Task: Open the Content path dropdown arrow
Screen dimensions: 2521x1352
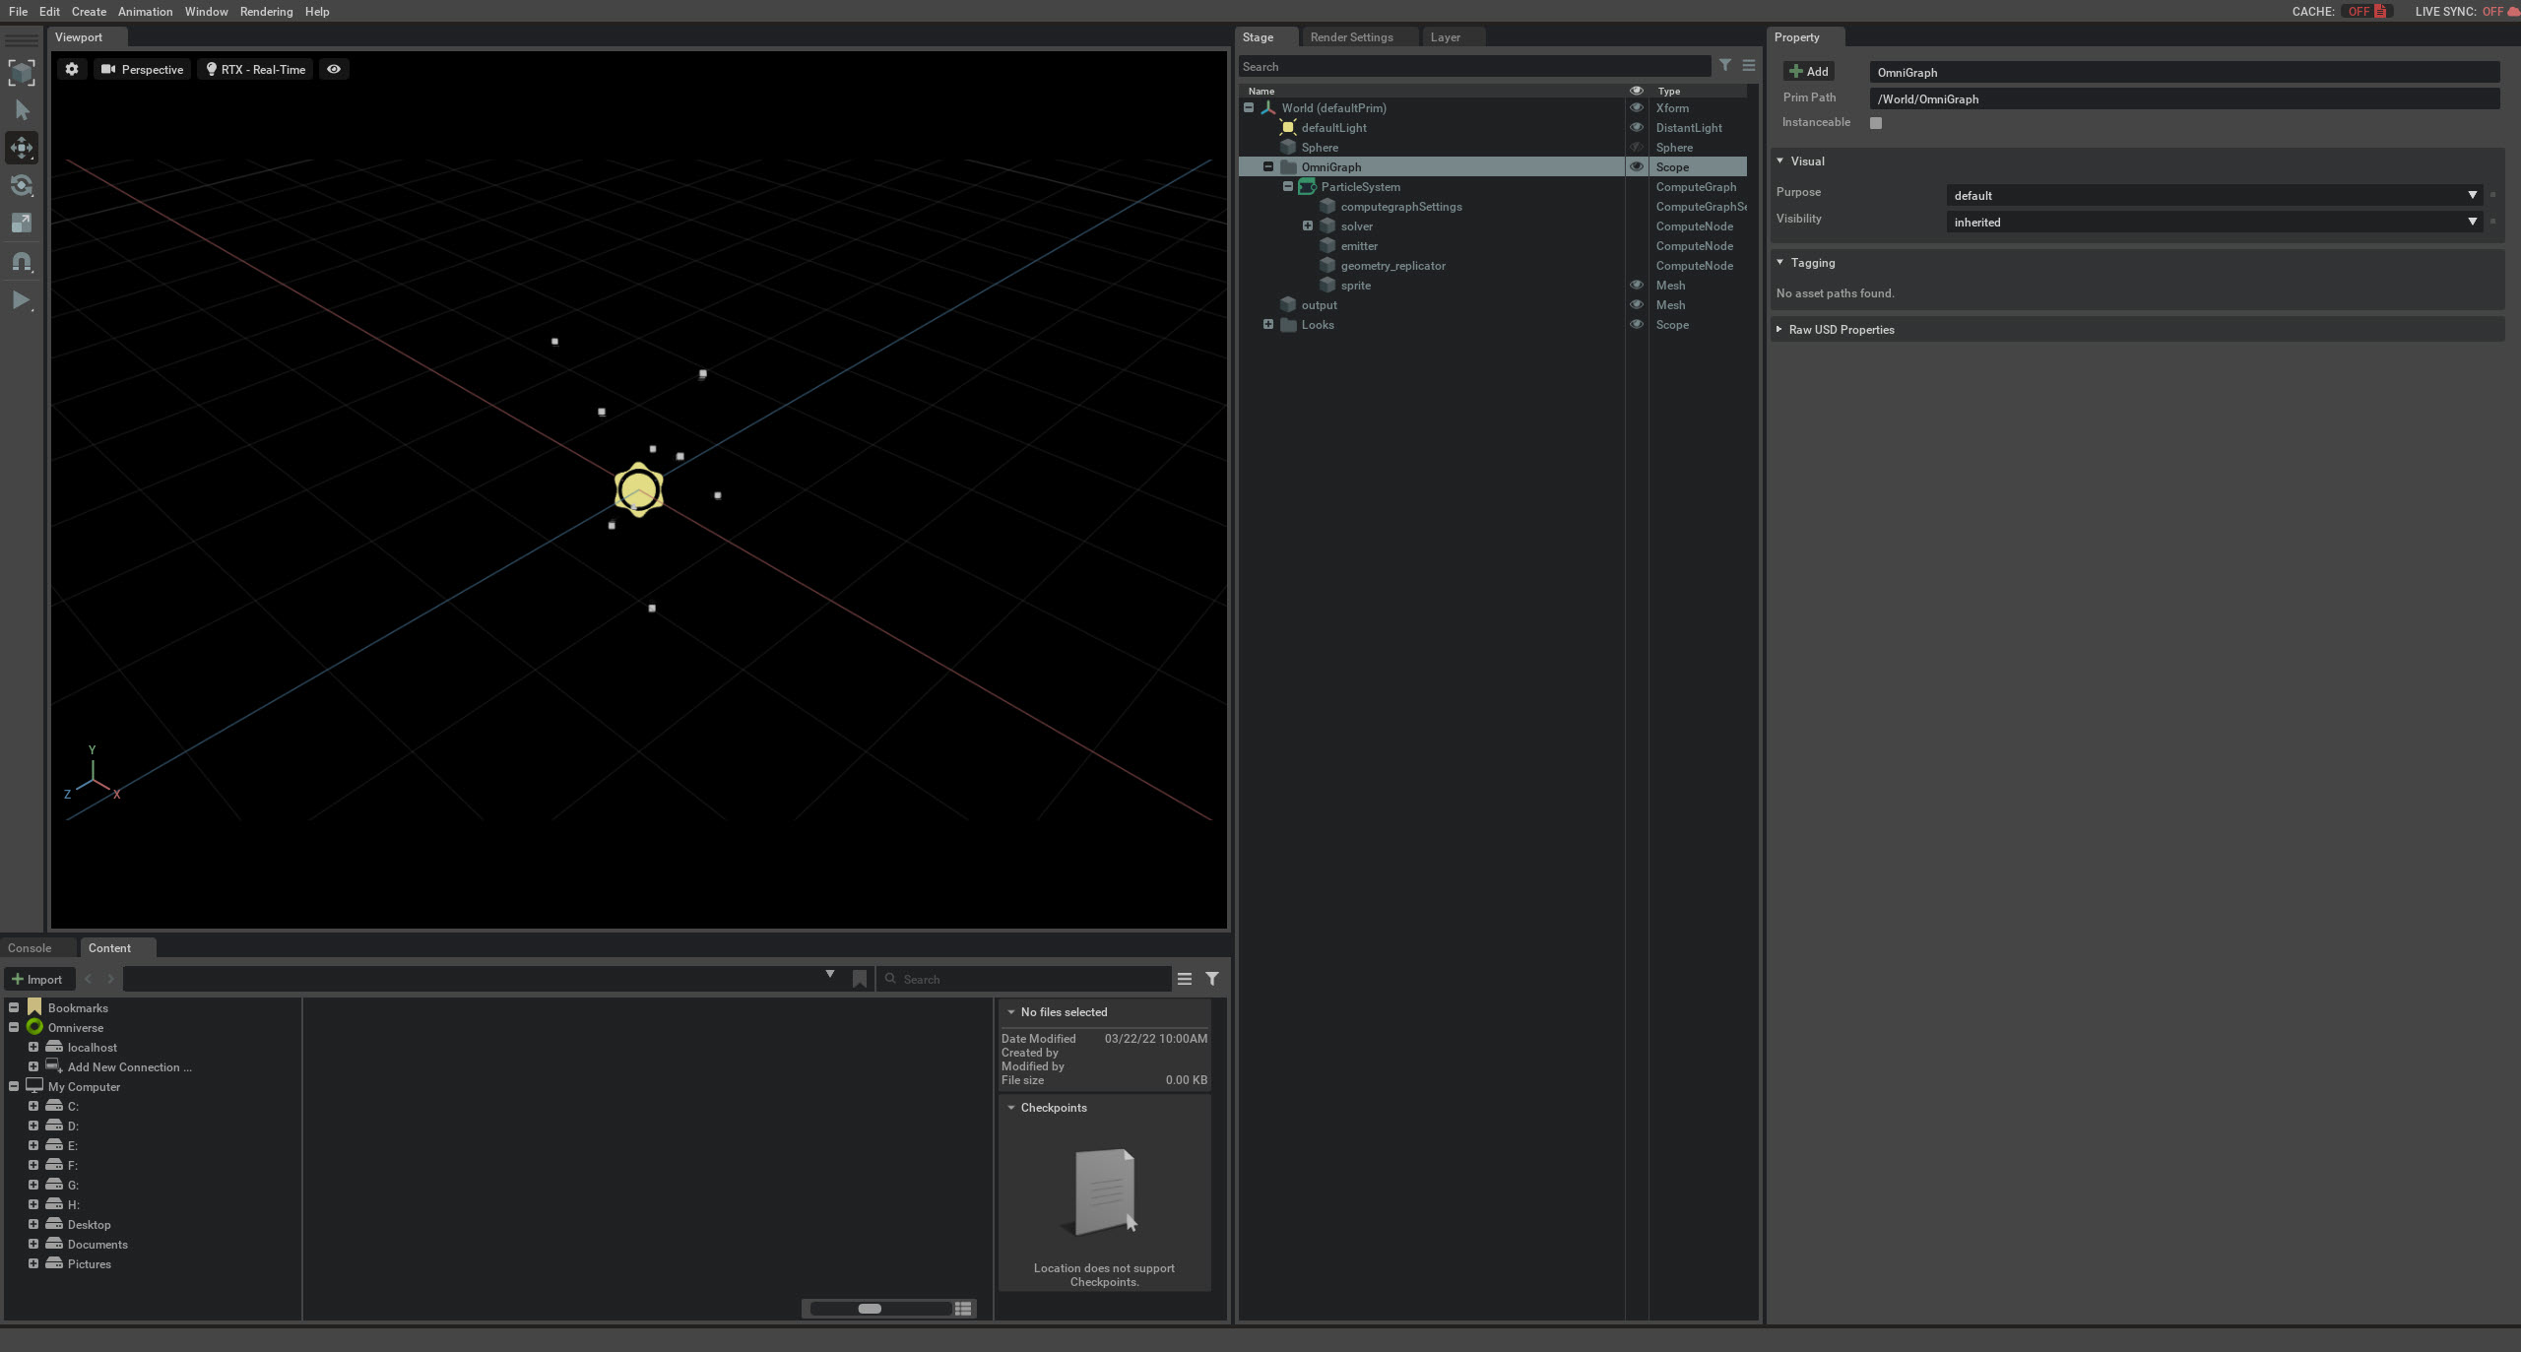Action: [x=830, y=975]
